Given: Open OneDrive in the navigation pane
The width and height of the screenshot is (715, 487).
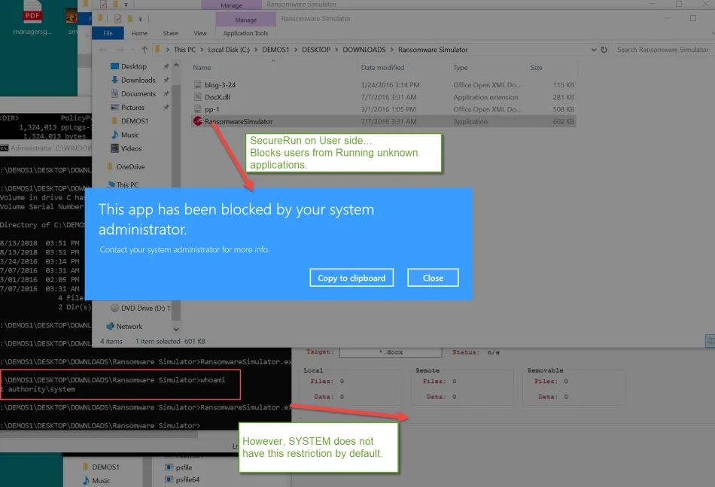Looking at the screenshot, I should point(130,166).
